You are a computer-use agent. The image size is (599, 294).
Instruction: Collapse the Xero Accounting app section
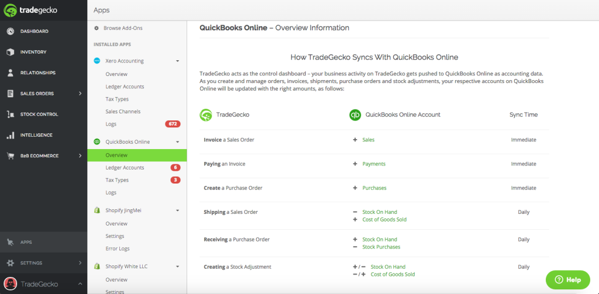pyautogui.click(x=177, y=61)
